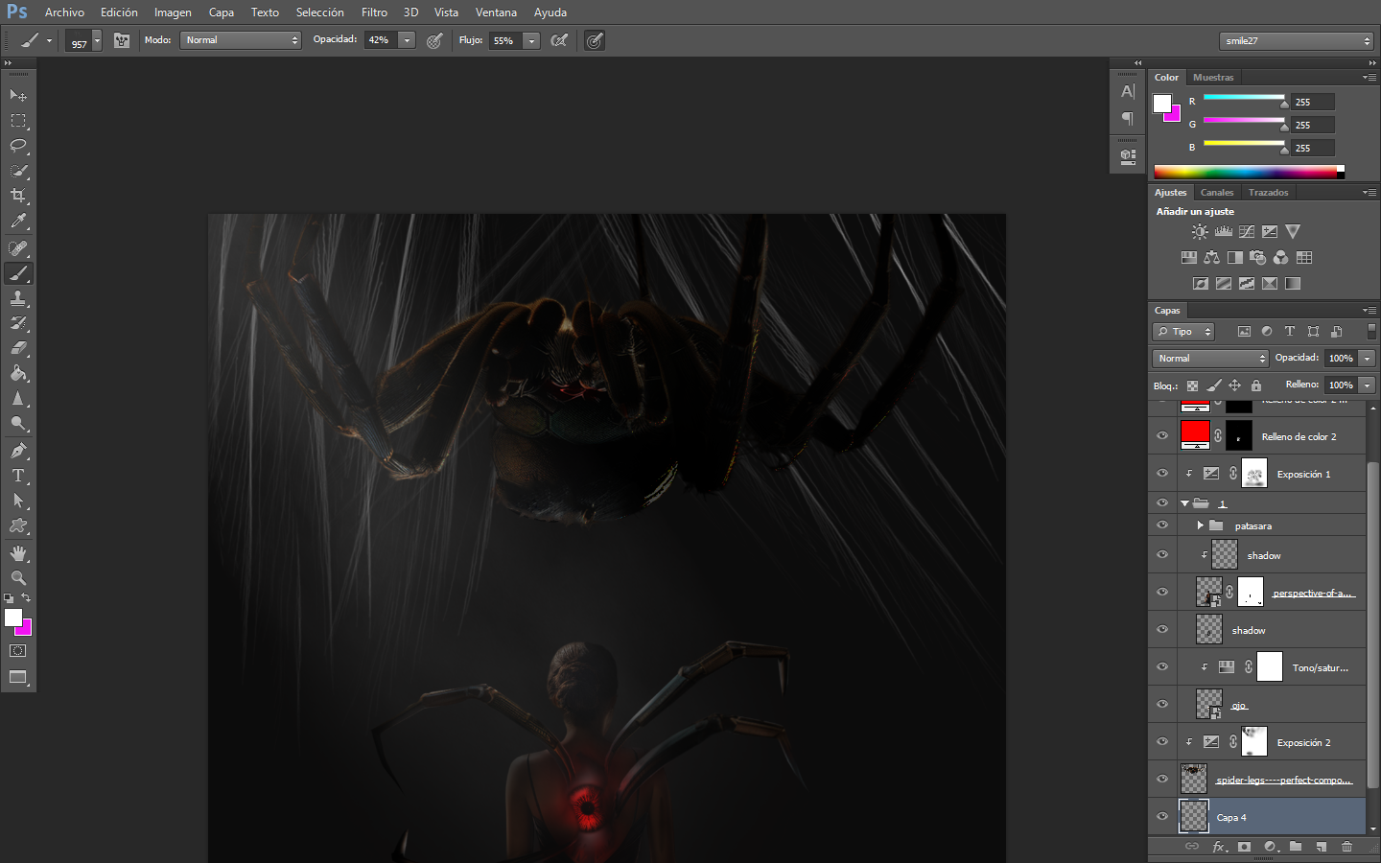This screenshot has width=1381, height=863.
Task: Hide the patasara group
Action: 1162,525
